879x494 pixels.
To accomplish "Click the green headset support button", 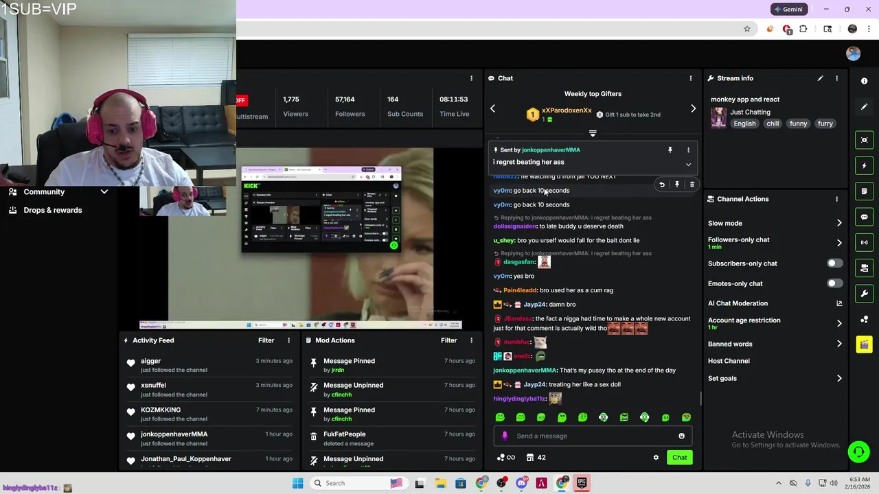I will coord(858,451).
